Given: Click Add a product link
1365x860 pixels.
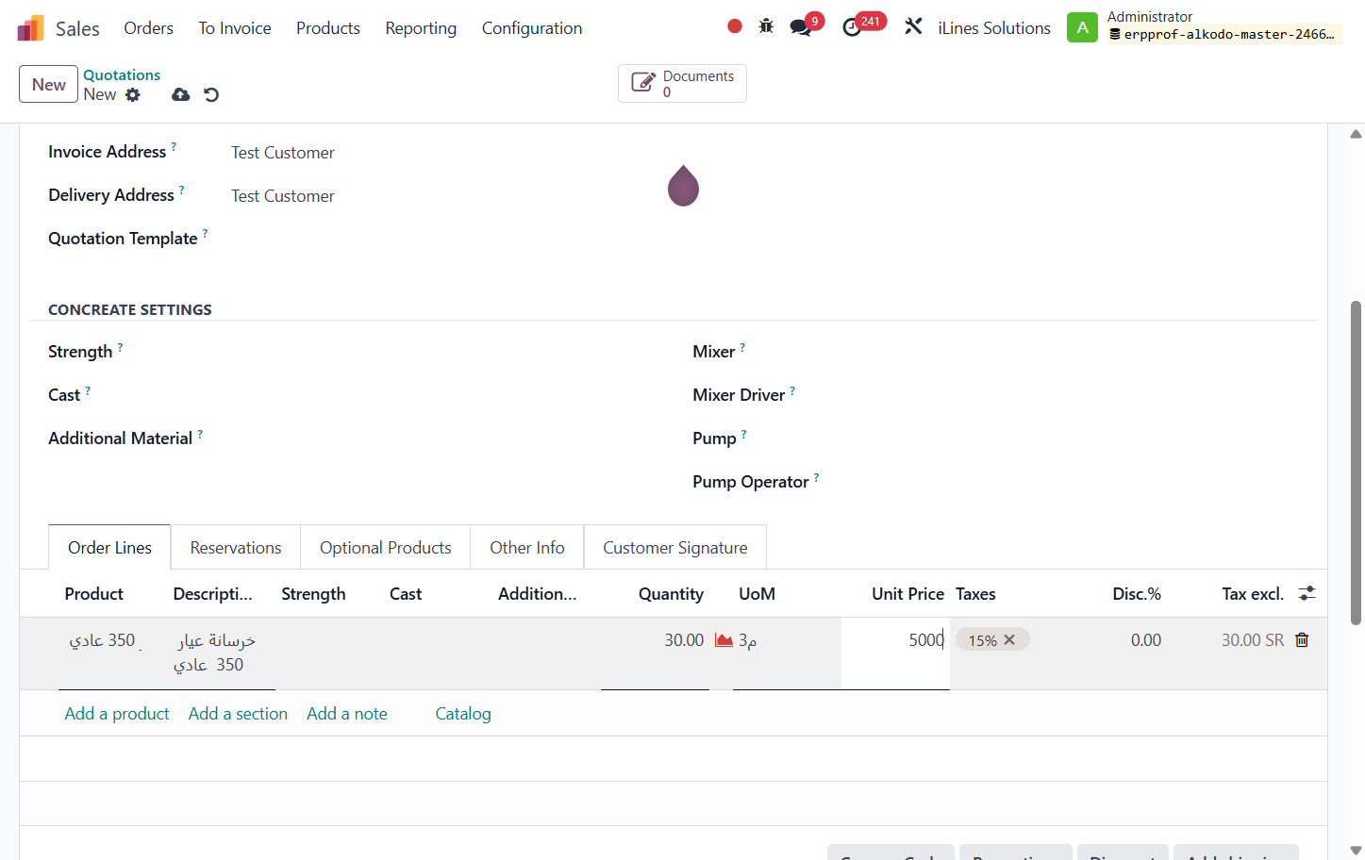Looking at the screenshot, I should (x=117, y=714).
